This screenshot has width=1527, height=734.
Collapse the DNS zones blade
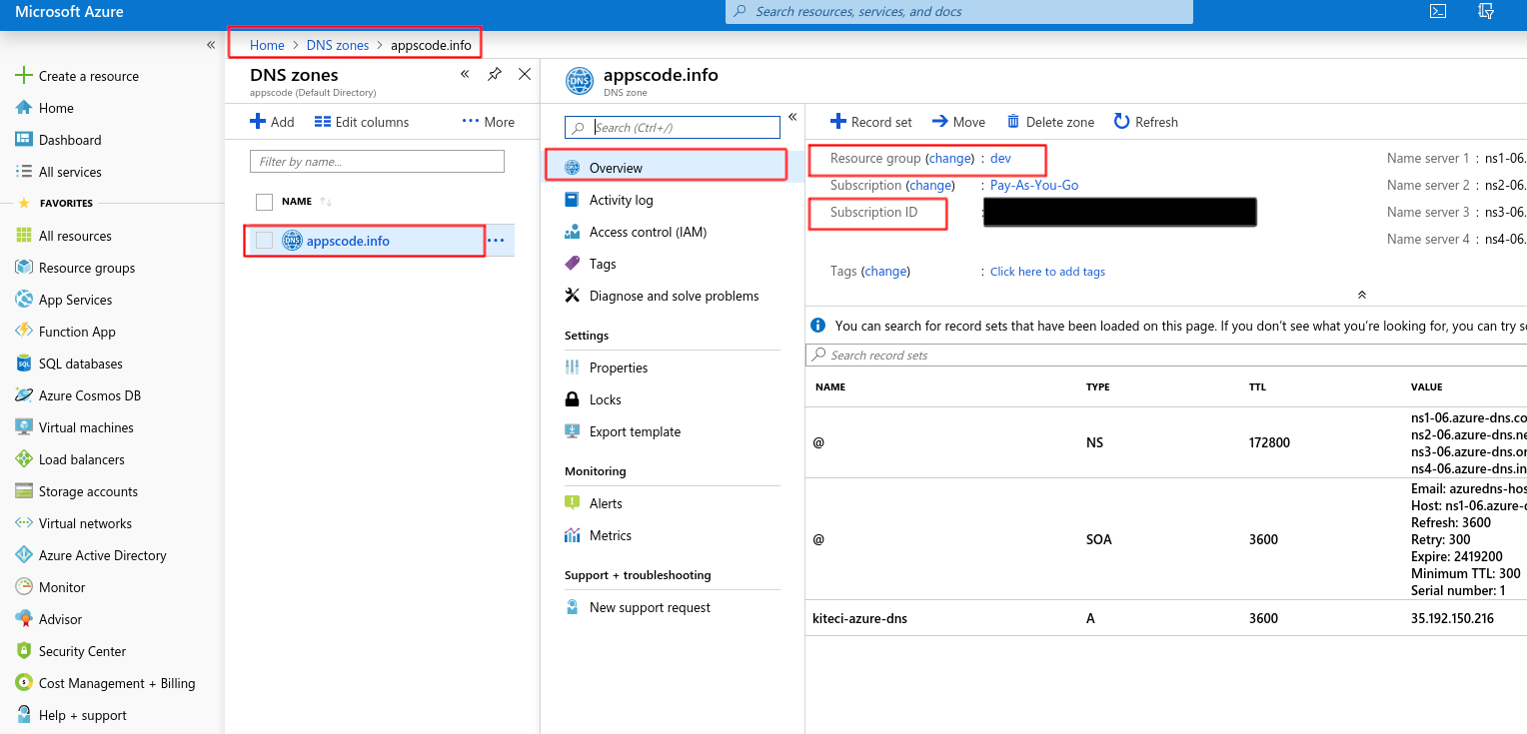pos(465,74)
